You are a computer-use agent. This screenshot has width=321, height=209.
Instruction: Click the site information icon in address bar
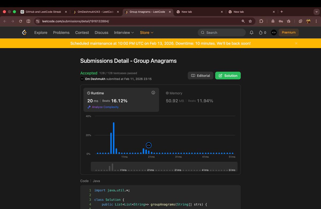[x=38, y=21]
